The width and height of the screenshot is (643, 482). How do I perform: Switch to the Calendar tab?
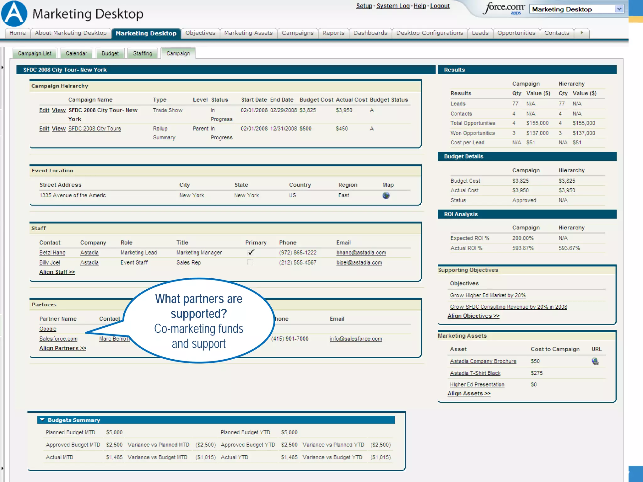click(x=76, y=53)
